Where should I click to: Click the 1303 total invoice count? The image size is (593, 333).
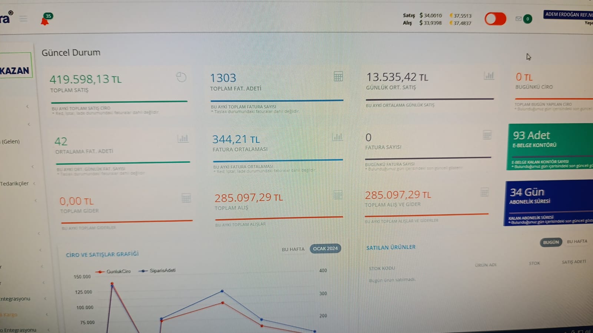point(223,78)
